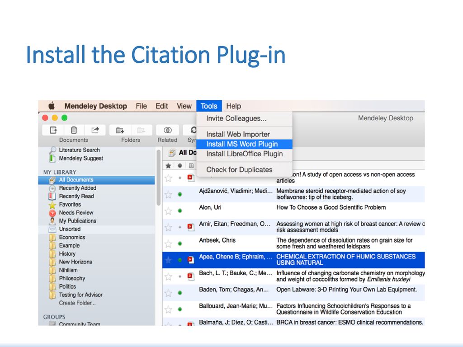
Task: Open the Philosophy folder
Action: [72, 278]
